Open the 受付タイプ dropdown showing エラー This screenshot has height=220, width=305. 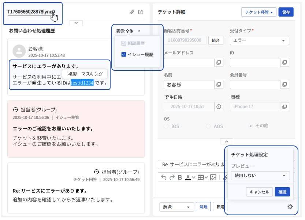(x=259, y=40)
